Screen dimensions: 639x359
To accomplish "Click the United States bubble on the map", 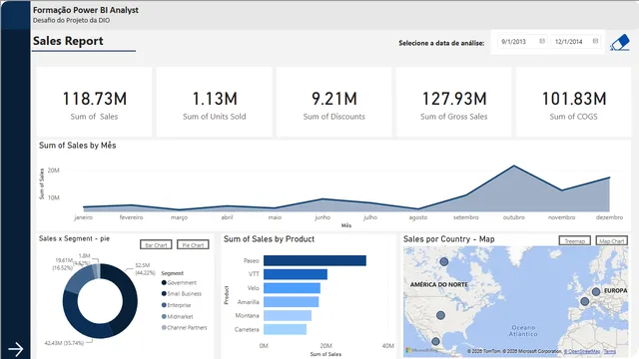I will [x=440, y=315].
